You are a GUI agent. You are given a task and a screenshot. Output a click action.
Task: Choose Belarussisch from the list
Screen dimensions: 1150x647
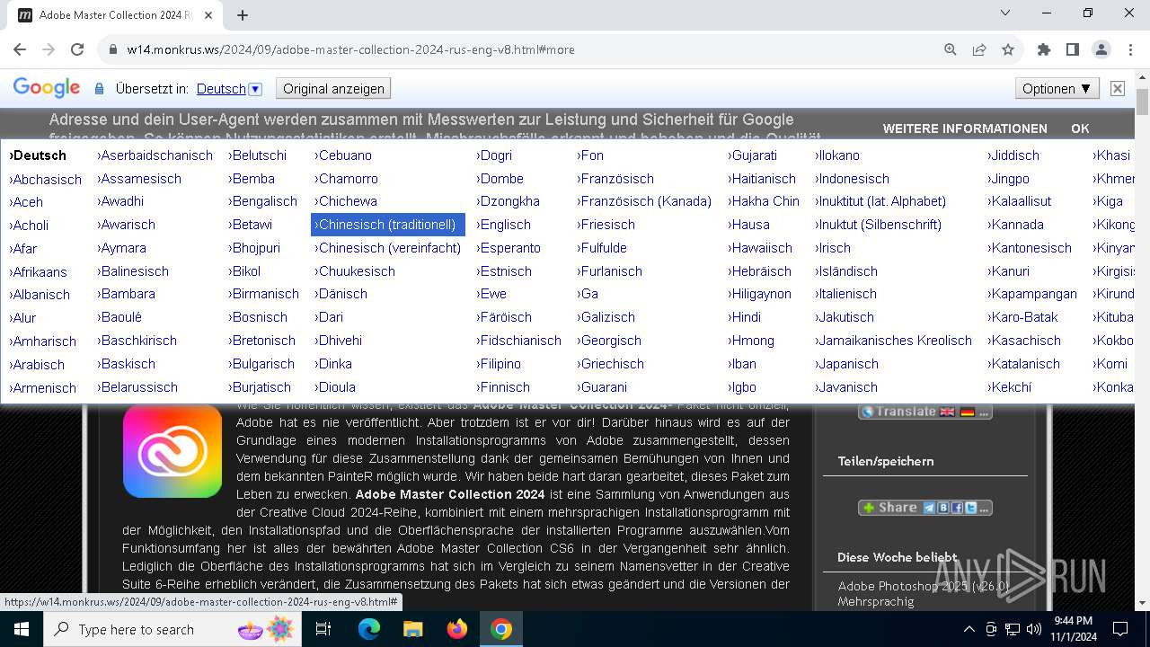137,387
